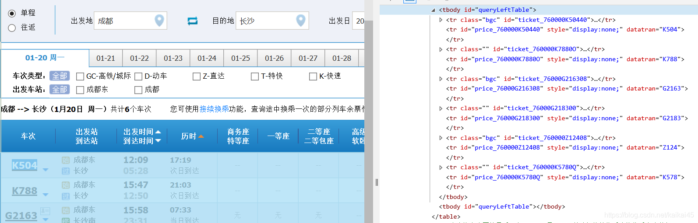Click the 全部 button for 出发车站
The height and width of the screenshot is (223, 698).
60,90
